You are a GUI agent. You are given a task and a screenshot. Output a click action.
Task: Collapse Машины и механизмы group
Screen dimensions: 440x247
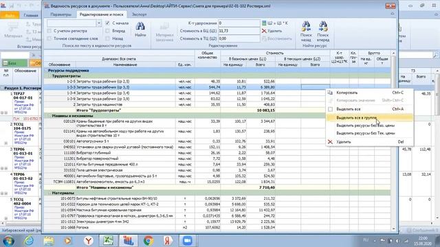click(49, 116)
